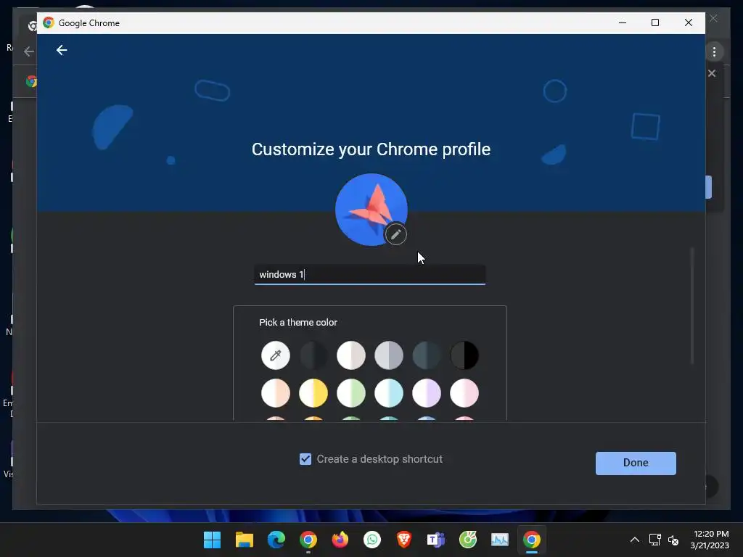
Task: Pick the slate blue-grey theme color
Action: 427,355
